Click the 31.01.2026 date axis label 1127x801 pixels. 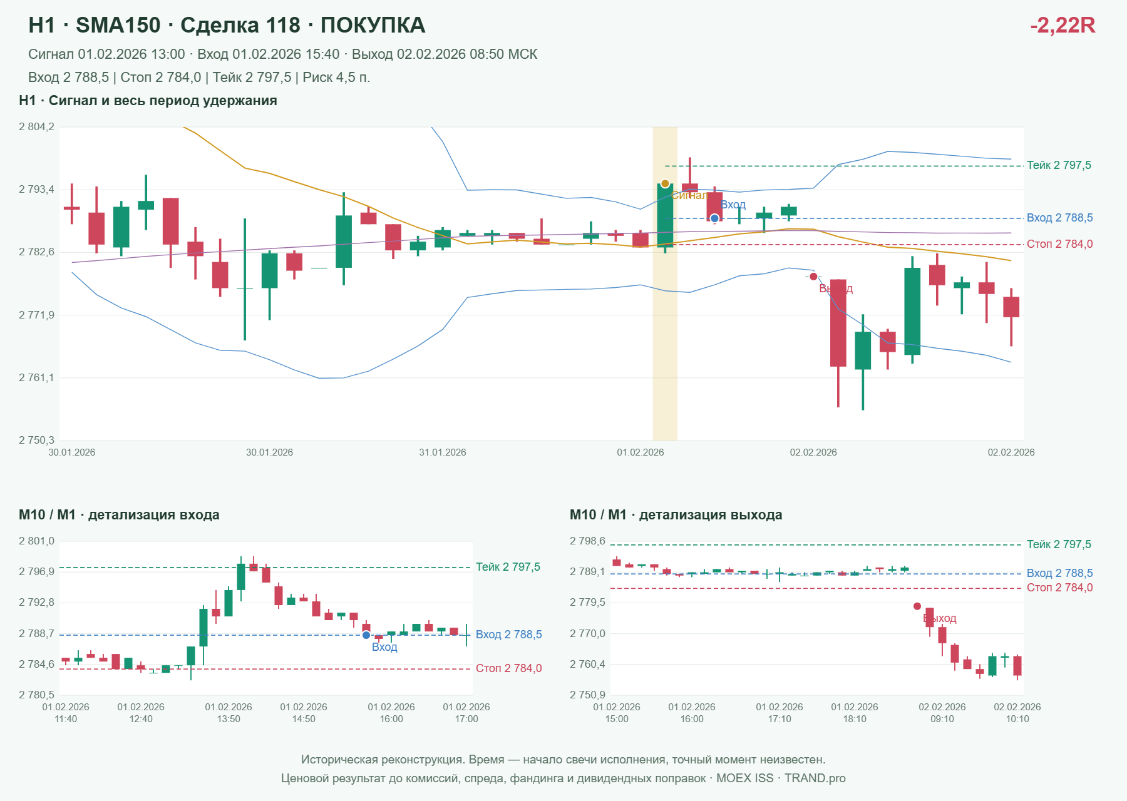point(443,452)
